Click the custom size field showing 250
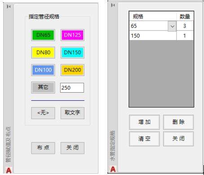The height and width of the screenshot is (175, 204). tap(72, 88)
